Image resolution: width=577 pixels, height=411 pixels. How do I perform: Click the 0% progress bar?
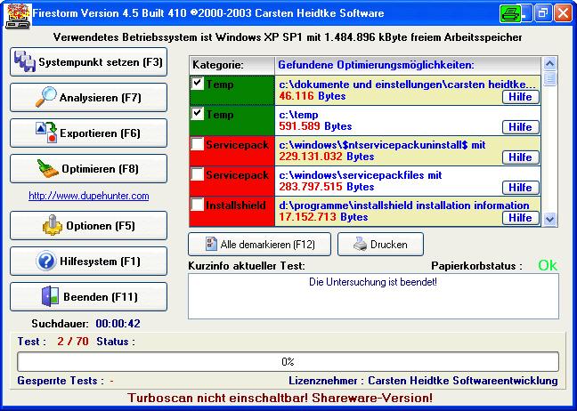288,362
